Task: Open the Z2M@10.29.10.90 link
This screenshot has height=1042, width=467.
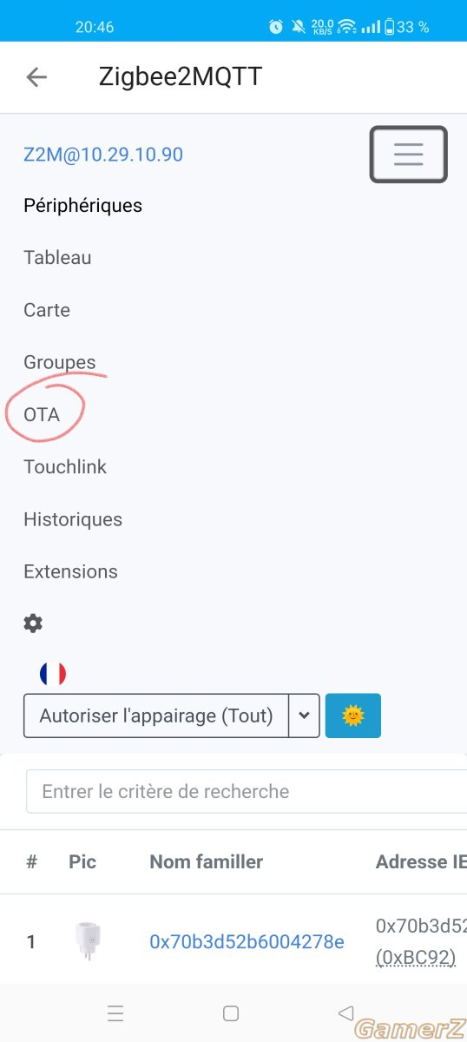Action: pos(103,155)
